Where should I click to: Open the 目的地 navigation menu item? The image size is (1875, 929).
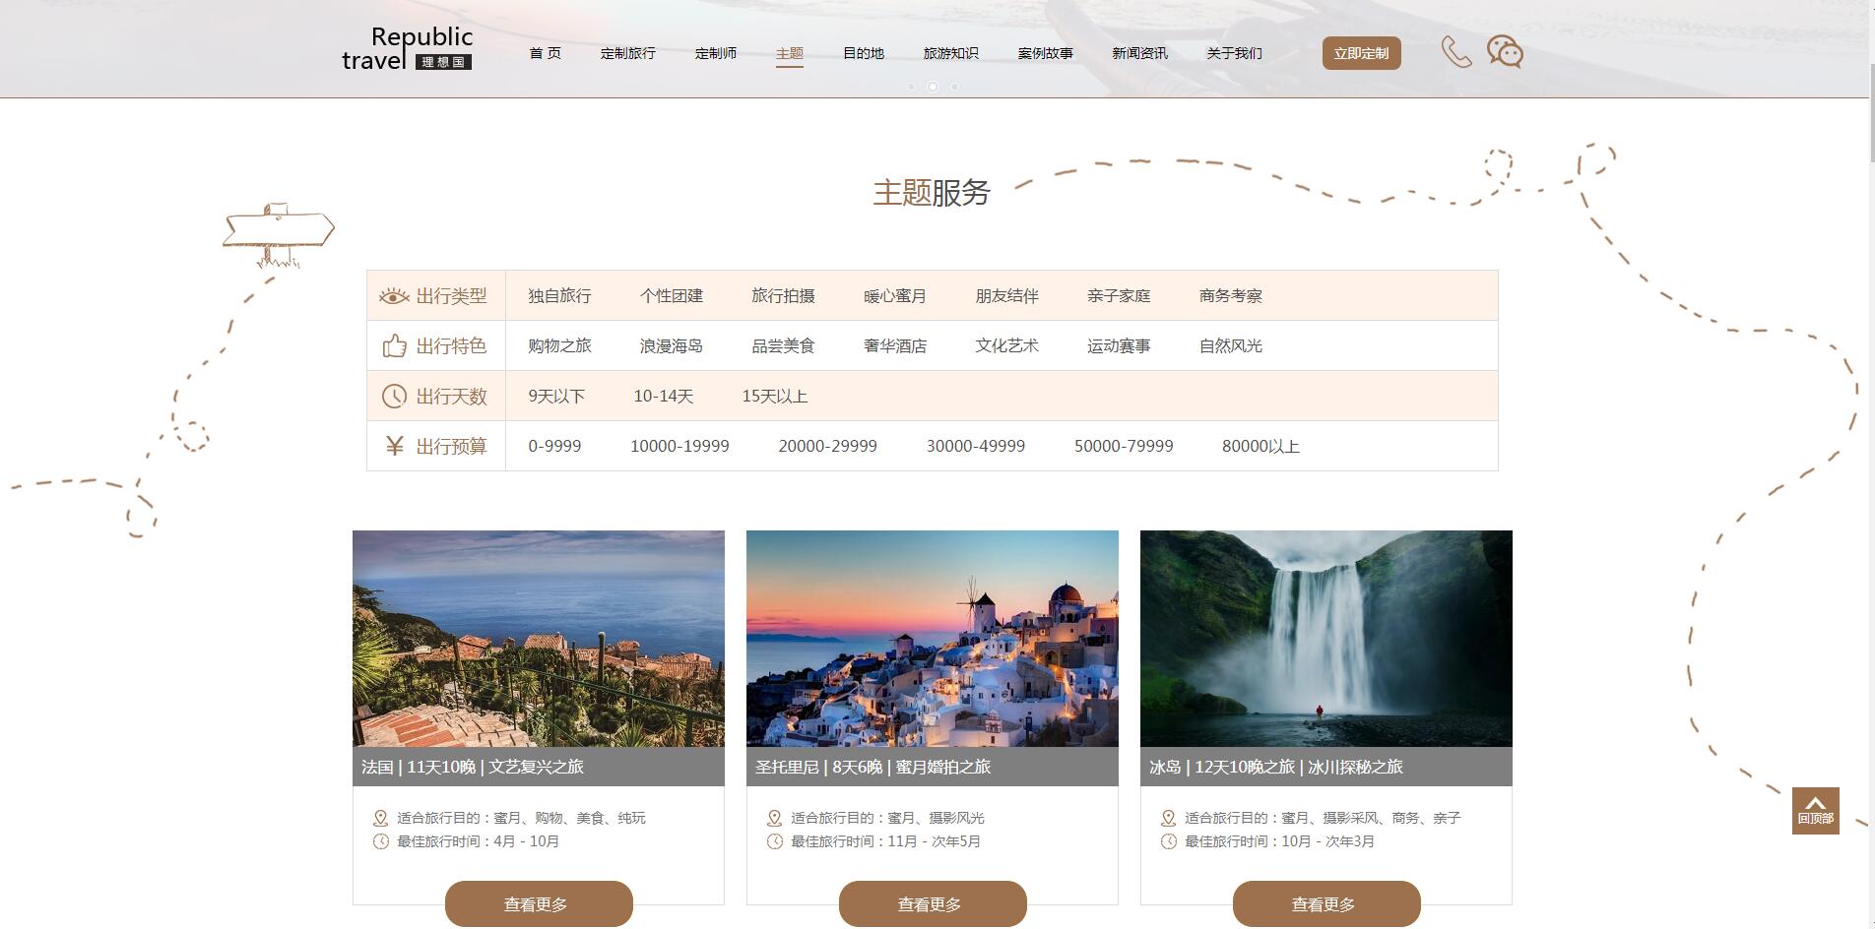click(x=862, y=54)
